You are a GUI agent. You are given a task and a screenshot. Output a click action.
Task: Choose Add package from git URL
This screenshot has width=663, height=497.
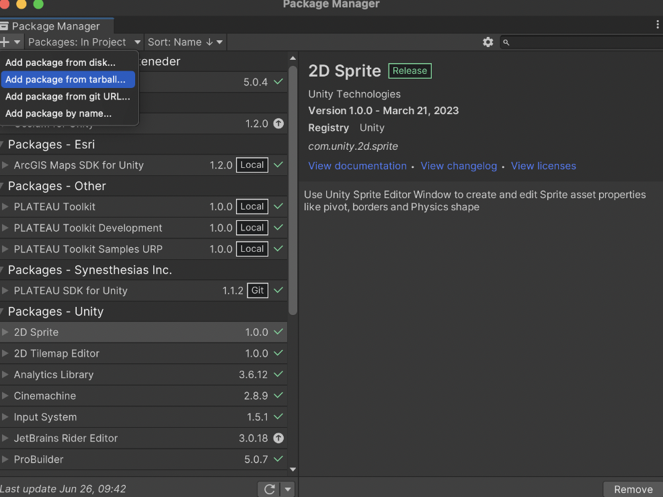click(68, 96)
